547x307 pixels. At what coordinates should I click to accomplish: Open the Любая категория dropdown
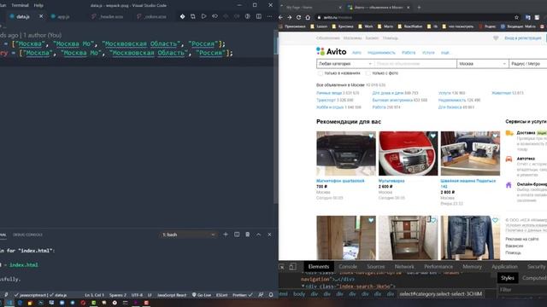[345, 64]
